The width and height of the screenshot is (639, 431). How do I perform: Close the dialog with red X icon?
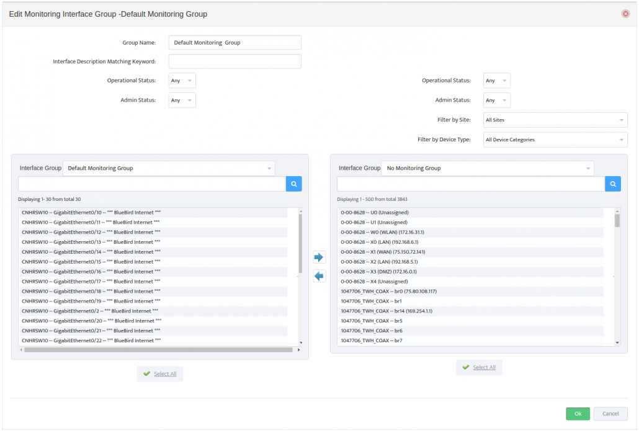625,14
